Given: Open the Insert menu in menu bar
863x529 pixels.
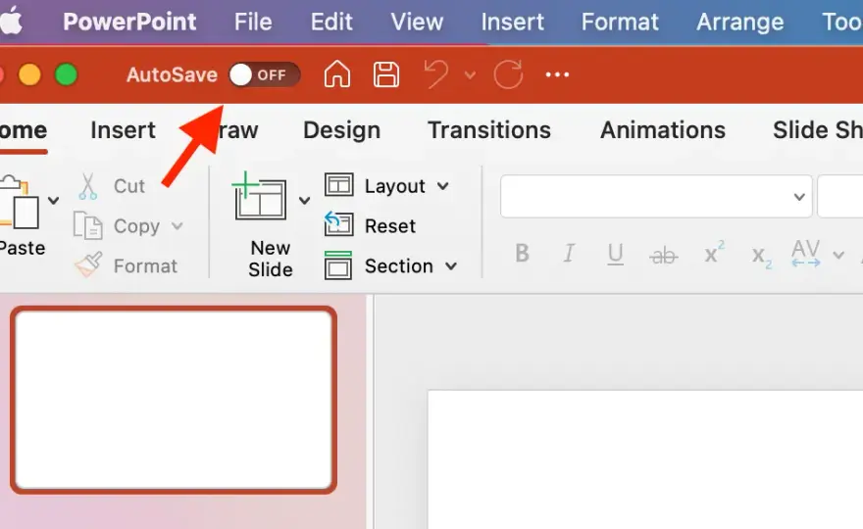Looking at the screenshot, I should pos(512,22).
